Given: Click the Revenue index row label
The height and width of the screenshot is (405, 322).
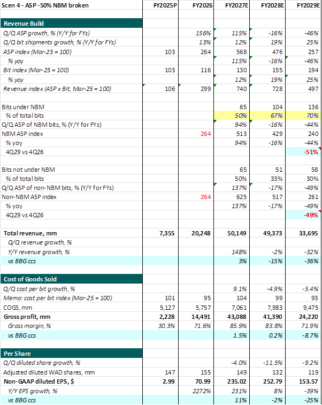Looking at the screenshot, I should (x=57, y=89).
